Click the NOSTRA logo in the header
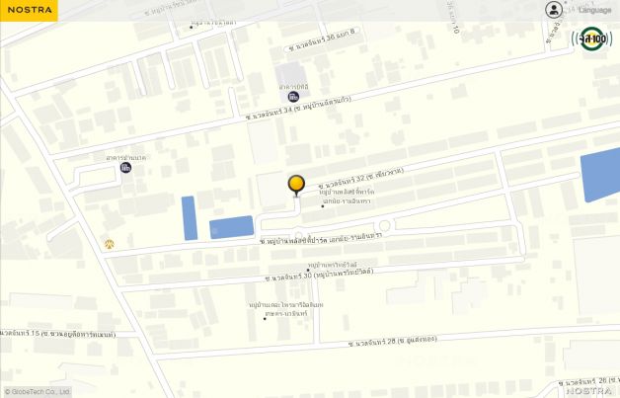 [x=29, y=10]
